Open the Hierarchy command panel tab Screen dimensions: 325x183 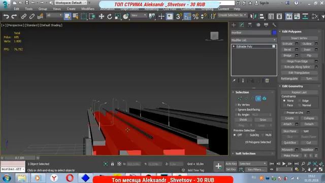[250, 25]
